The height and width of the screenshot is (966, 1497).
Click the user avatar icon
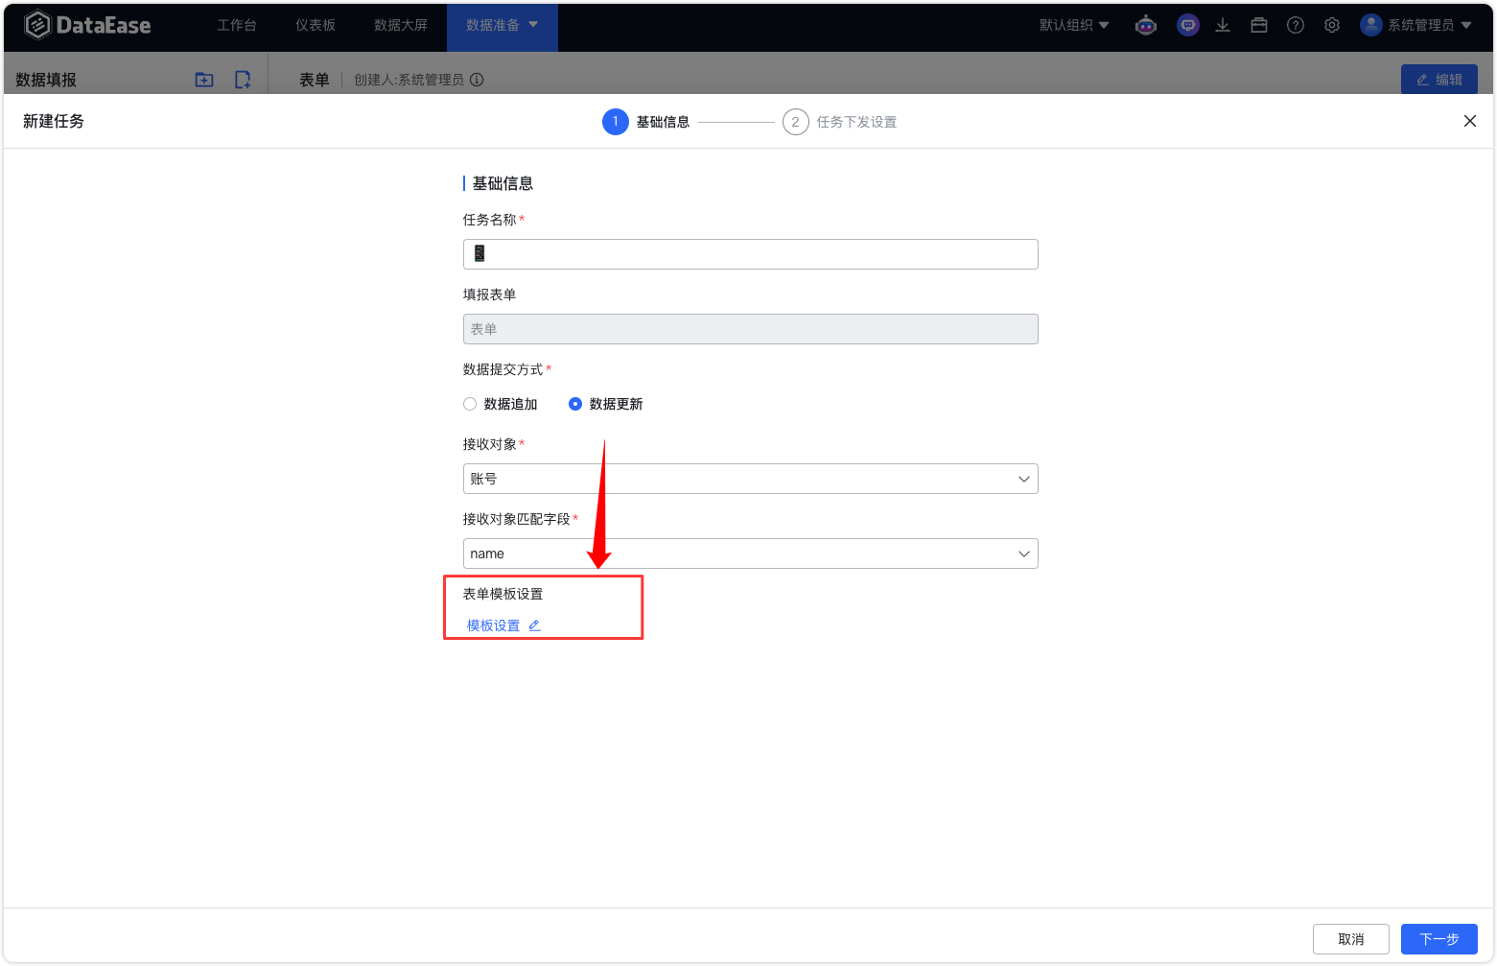click(1371, 25)
